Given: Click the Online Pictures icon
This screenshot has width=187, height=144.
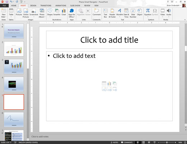Looking at the screenshot, I should coord(26,13).
